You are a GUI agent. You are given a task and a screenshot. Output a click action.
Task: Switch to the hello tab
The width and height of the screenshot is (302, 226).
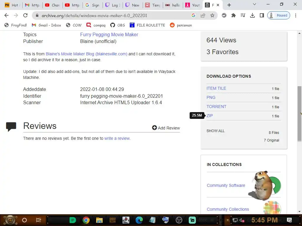(x=173, y=5)
